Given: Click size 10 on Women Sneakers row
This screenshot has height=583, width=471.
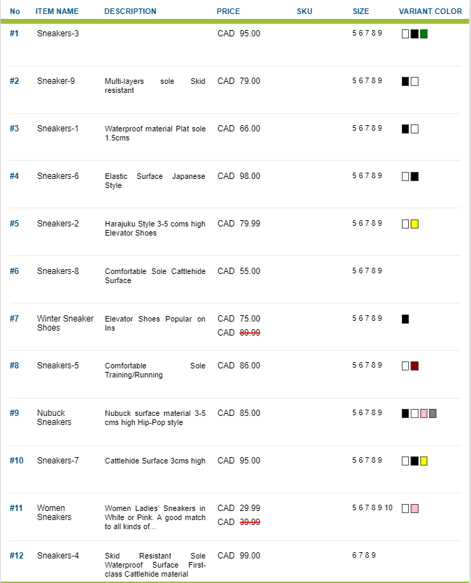Looking at the screenshot, I should 389,508.
